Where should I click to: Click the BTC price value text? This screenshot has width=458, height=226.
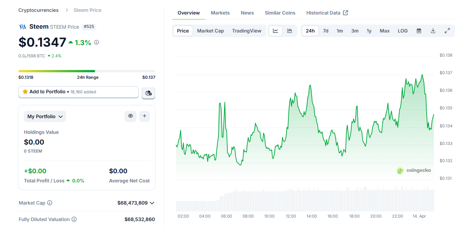click(32, 56)
